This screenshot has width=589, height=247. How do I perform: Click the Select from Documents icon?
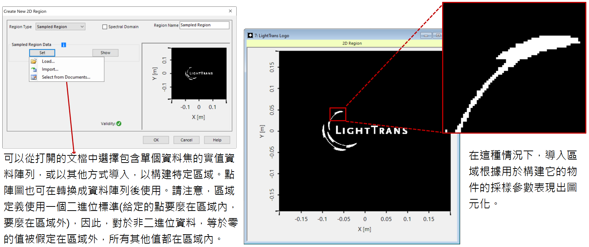click(34, 77)
